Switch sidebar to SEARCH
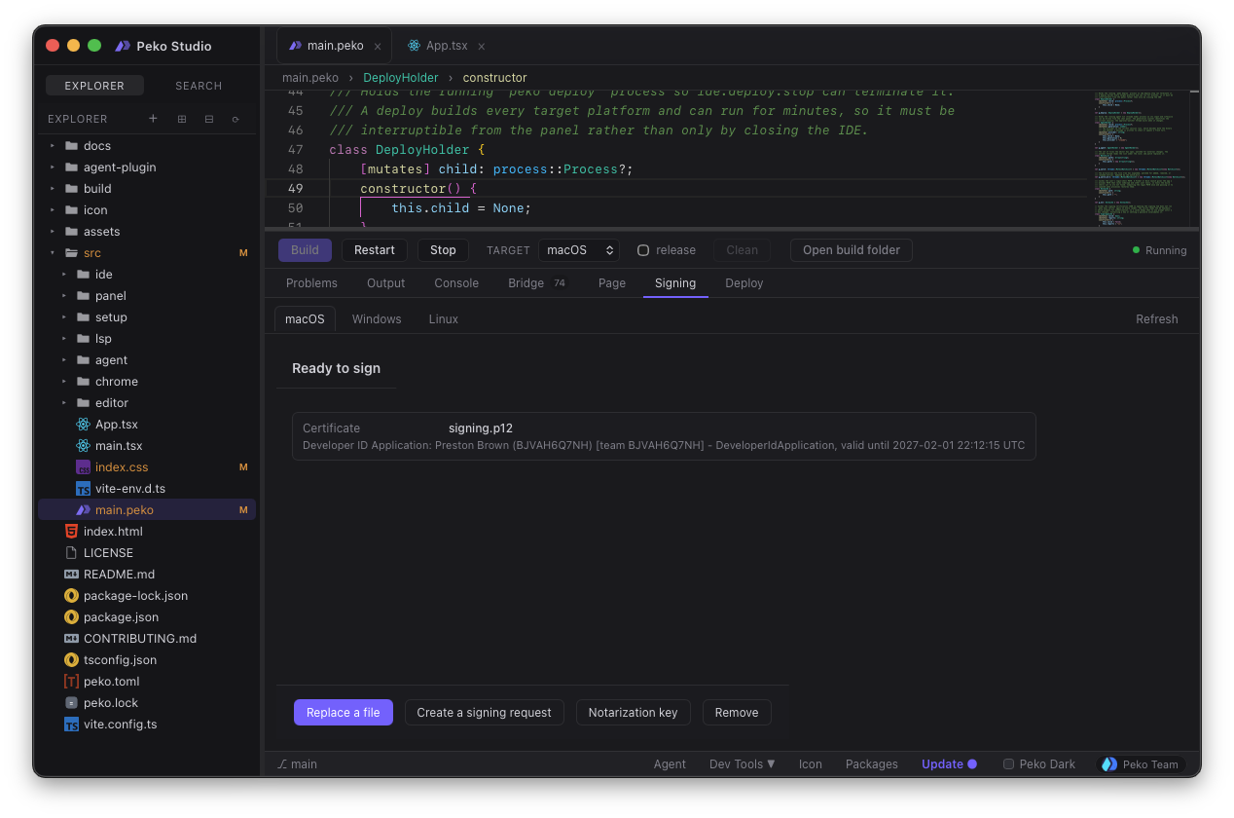This screenshot has width=1234, height=818. click(199, 86)
